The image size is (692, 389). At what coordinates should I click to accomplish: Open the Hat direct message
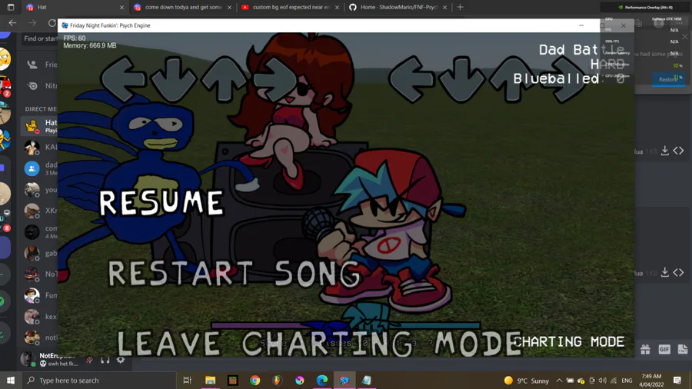click(x=41, y=126)
